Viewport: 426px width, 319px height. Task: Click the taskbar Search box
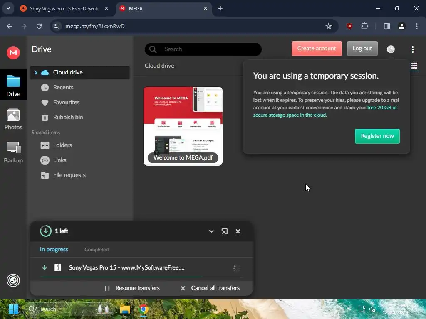coord(70,309)
